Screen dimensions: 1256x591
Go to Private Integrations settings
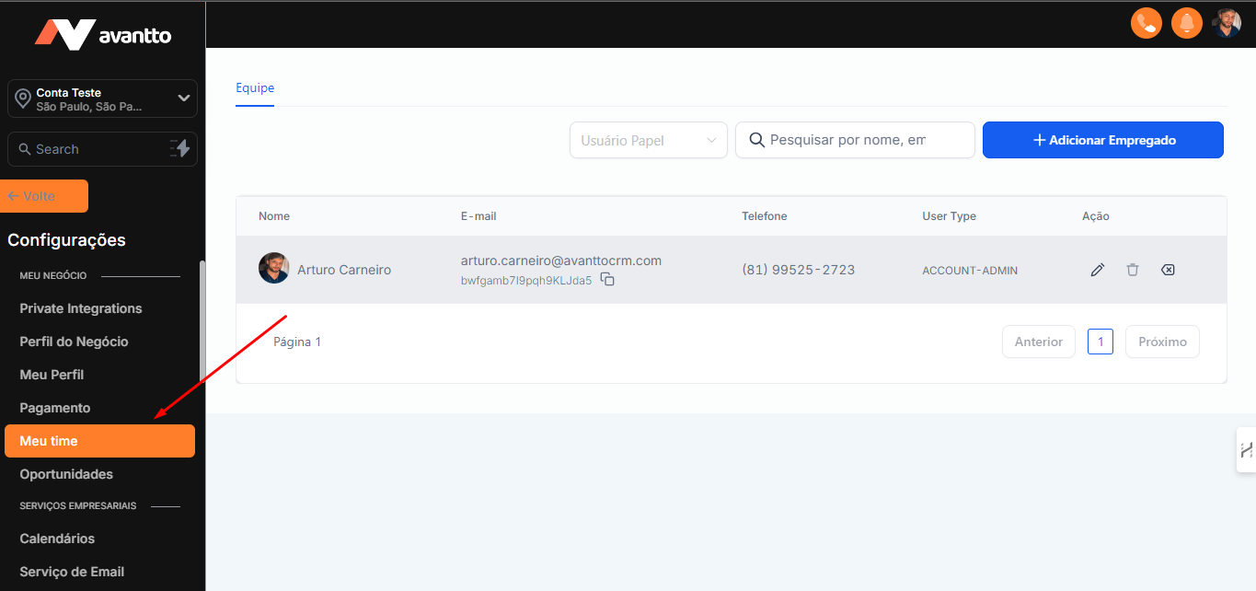pyautogui.click(x=81, y=308)
